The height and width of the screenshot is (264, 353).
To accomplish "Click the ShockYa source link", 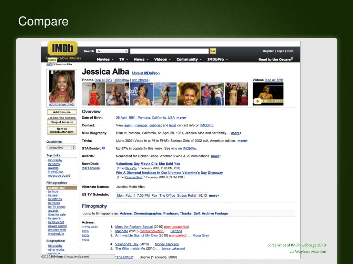I will (x=131, y=168).
